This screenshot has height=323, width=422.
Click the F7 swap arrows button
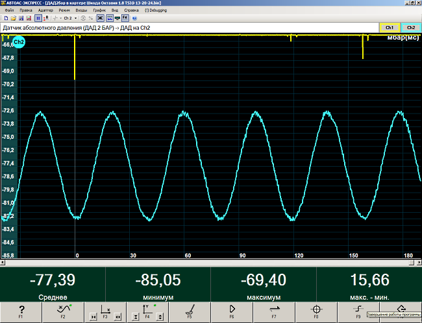click(274, 311)
